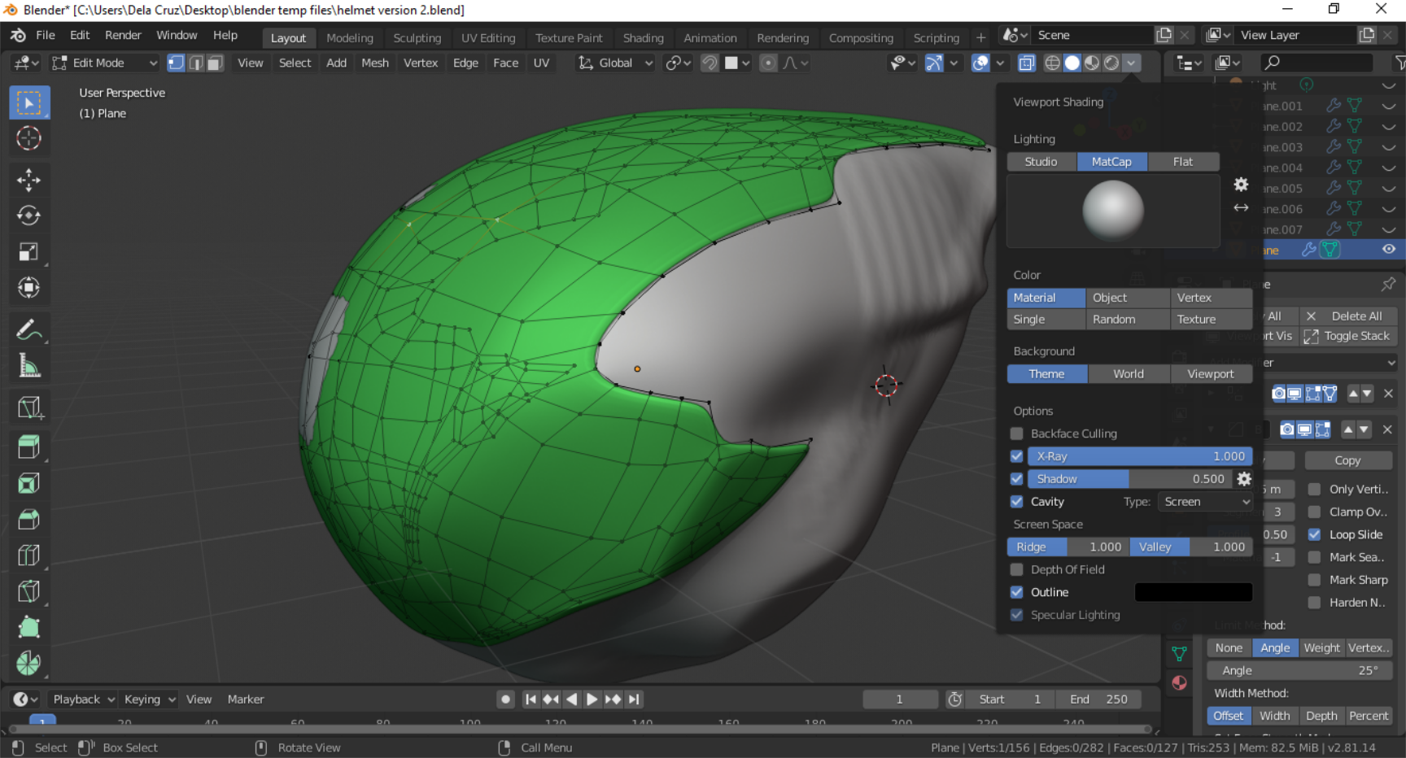Choose Studio lighting

coord(1041,162)
